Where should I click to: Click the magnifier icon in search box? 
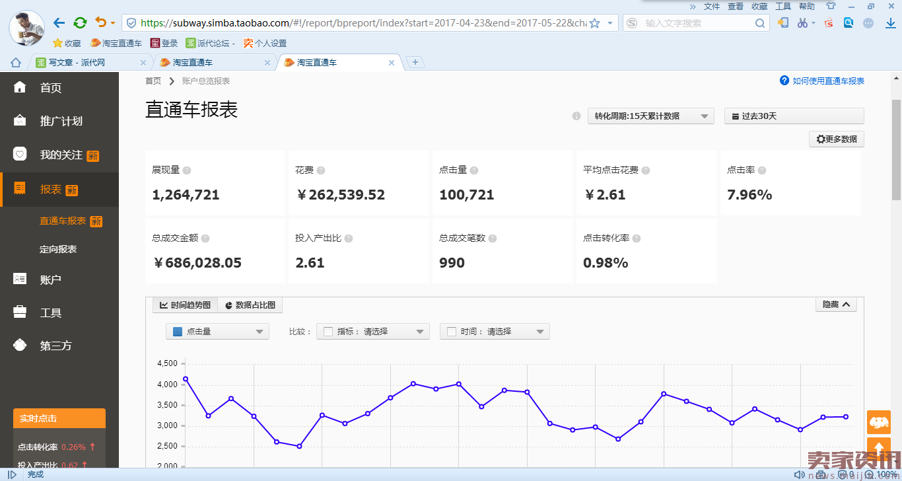(x=760, y=23)
